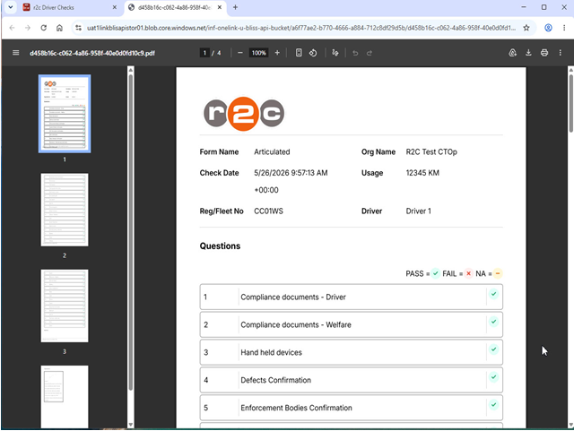
Task: Click the PASS legend green check icon
Action: (435, 273)
